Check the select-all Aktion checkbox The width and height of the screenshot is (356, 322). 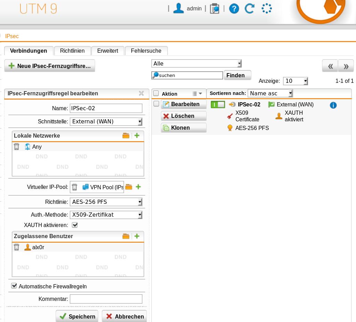tap(156, 93)
